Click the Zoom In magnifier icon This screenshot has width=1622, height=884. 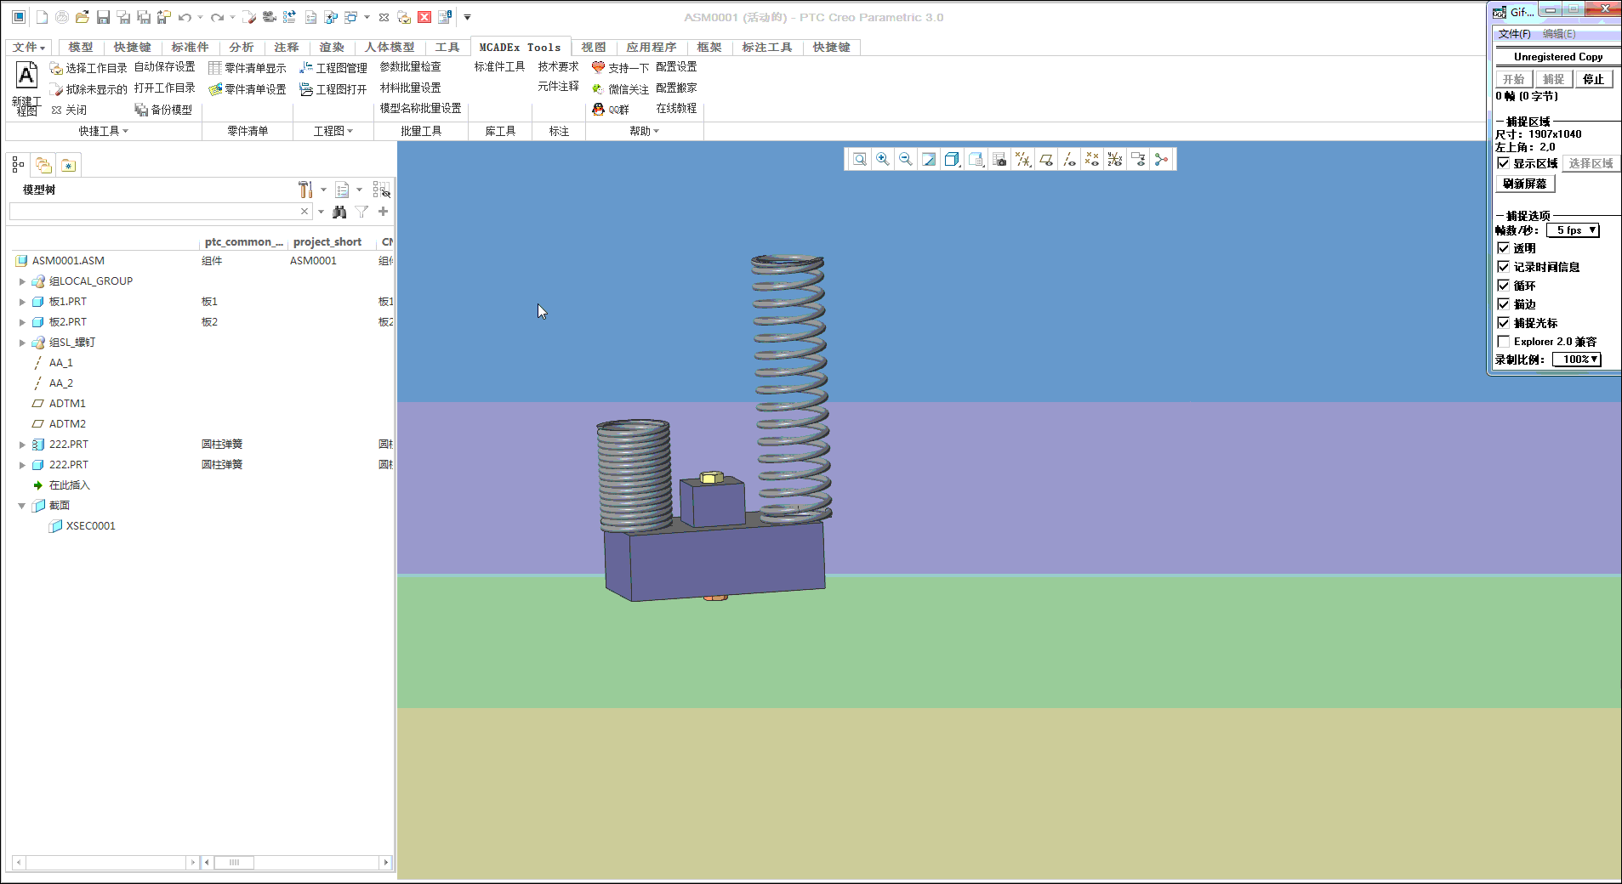(x=883, y=159)
